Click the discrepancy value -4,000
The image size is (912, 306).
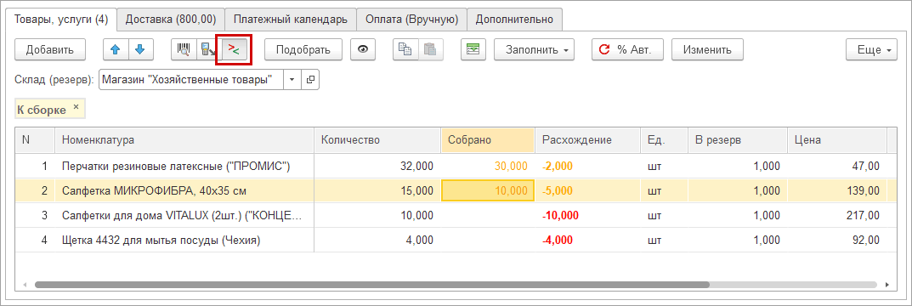pos(558,241)
